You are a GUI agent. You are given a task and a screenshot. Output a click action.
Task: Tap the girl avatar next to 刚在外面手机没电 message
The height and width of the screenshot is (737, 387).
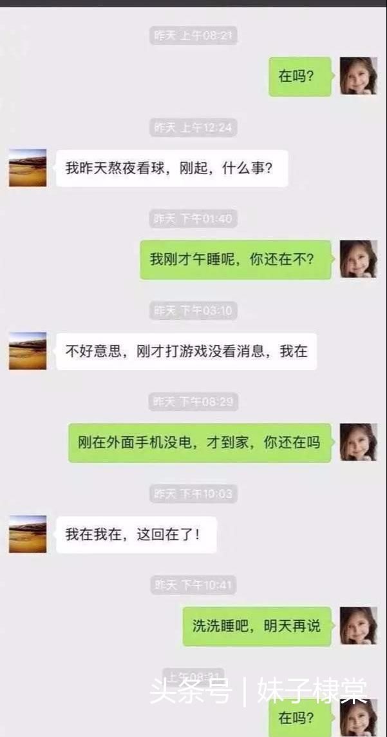tap(359, 442)
